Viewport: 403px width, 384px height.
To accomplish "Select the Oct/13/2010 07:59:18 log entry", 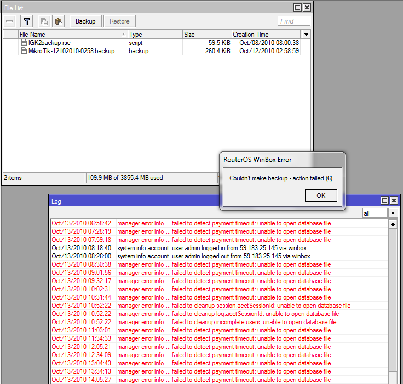I will (x=219, y=240).
